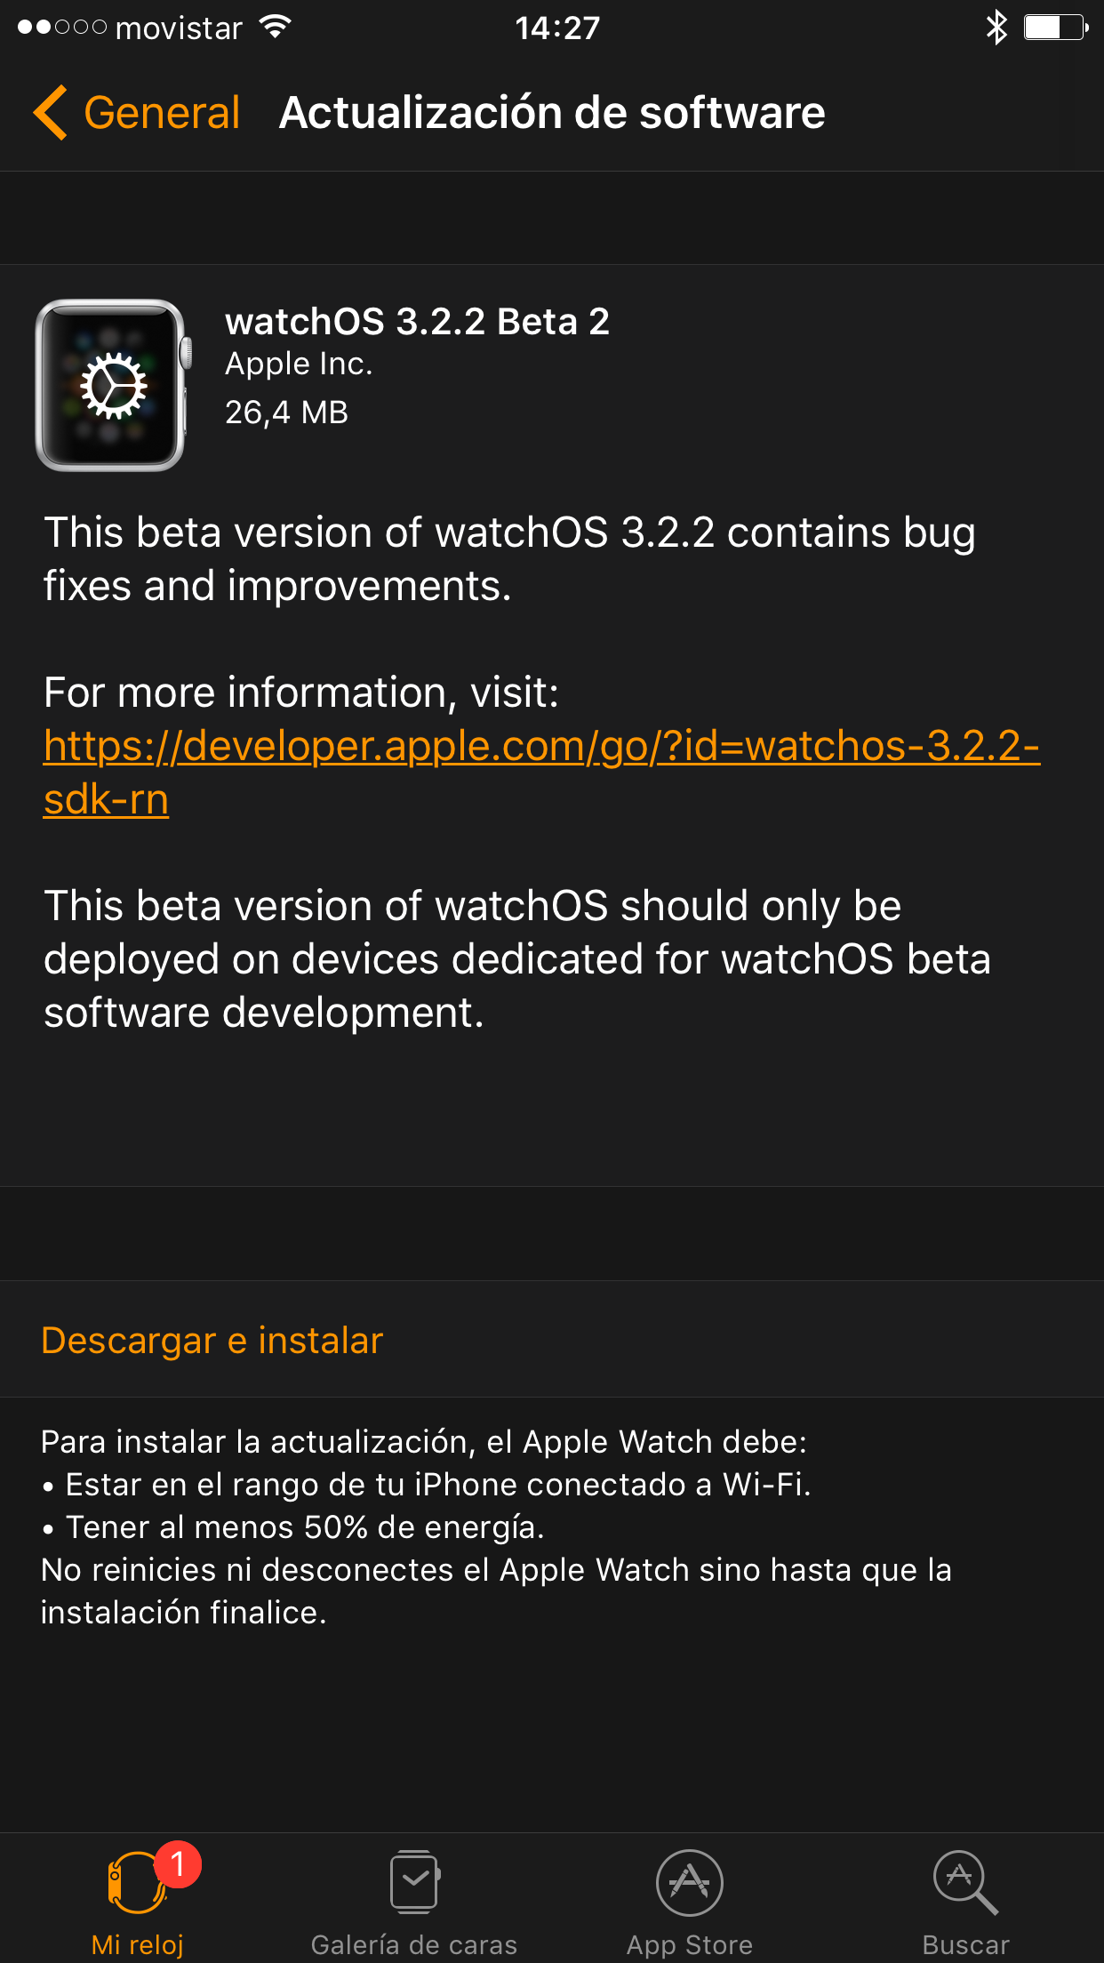1104x1963 pixels.
Task: Open the Galería de caras icon
Action: [x=414, y=1881]
